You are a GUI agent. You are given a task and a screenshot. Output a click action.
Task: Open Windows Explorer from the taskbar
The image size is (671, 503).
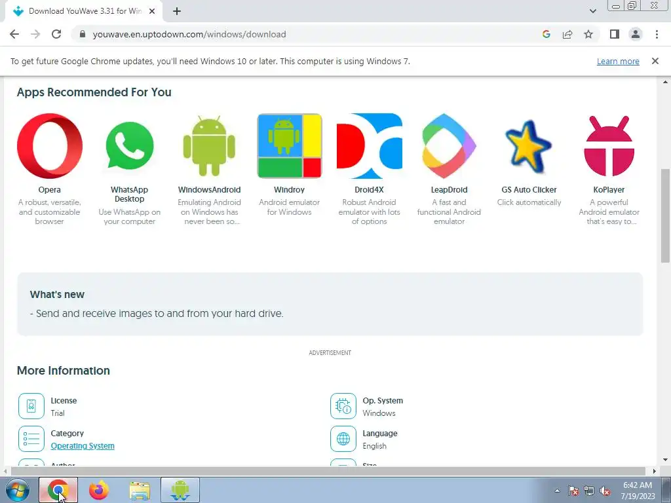tap(140, 490)
